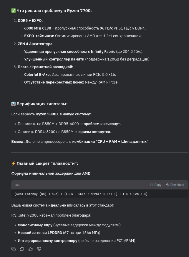The image size is (189, 257).
Task: Mark the answer with thumbs down
Action: pyautogui.click(x=39, y=249)
